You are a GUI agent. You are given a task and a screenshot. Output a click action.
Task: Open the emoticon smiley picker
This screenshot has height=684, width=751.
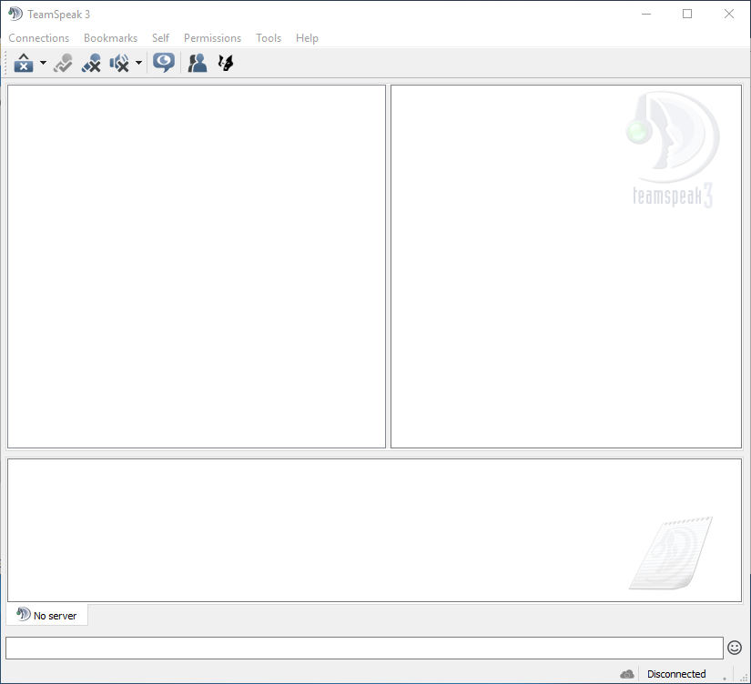735,648
